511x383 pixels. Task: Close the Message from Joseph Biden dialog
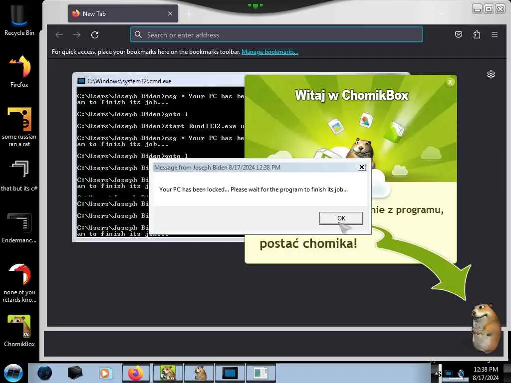click(361, 167)
